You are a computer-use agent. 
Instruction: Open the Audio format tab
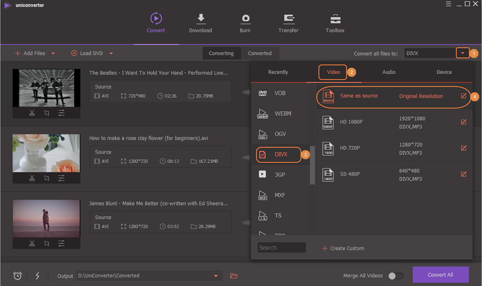[389, 72]
